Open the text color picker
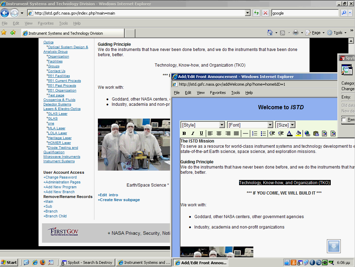Viewport: 355px width, 267px height. (x=289, y=133)
